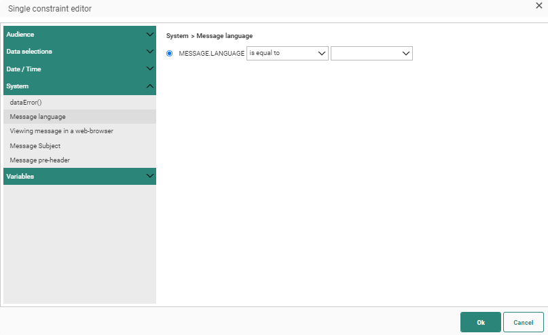Select the MESSAGE.LANGUAGE radio button
The height and width of the screenshot is (335, 548).
tap(170, 53)
